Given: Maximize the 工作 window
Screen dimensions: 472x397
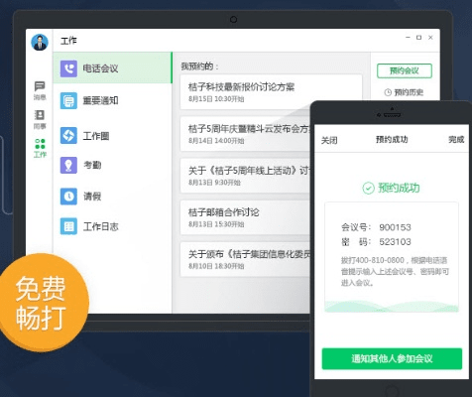Looking at the screenshot, I should (x=418, y=38).
